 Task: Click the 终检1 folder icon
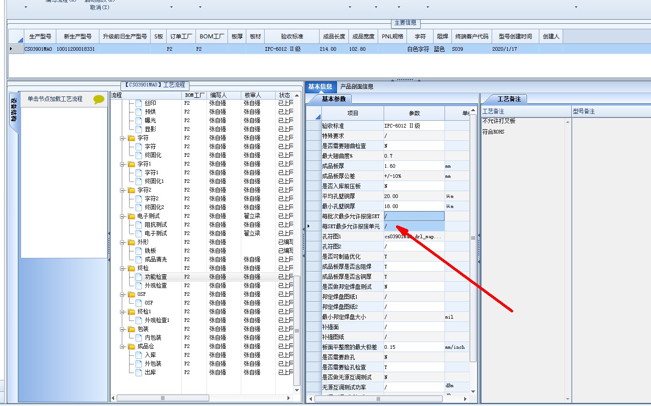click(131, 312)
